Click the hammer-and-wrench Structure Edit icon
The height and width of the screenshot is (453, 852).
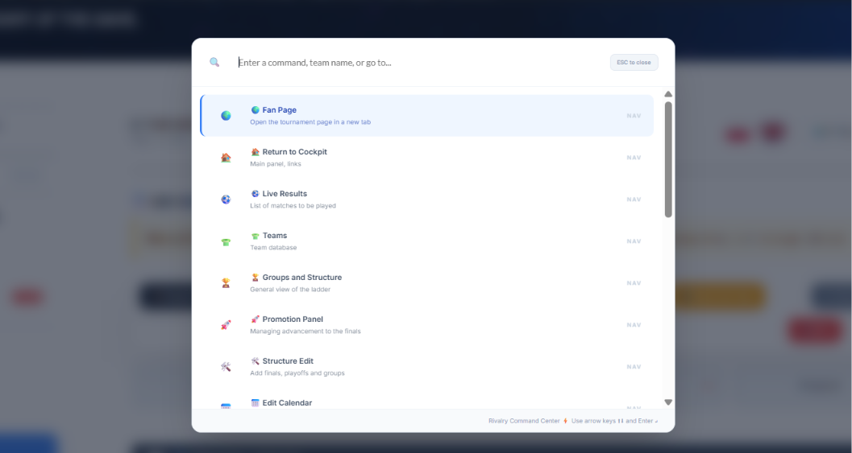226,367
